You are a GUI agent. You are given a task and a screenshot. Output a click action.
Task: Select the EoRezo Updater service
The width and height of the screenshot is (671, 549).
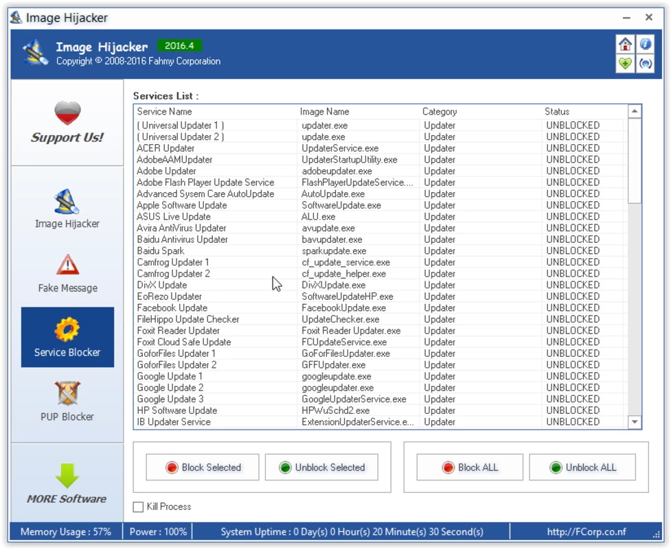[x=380, y=296]
